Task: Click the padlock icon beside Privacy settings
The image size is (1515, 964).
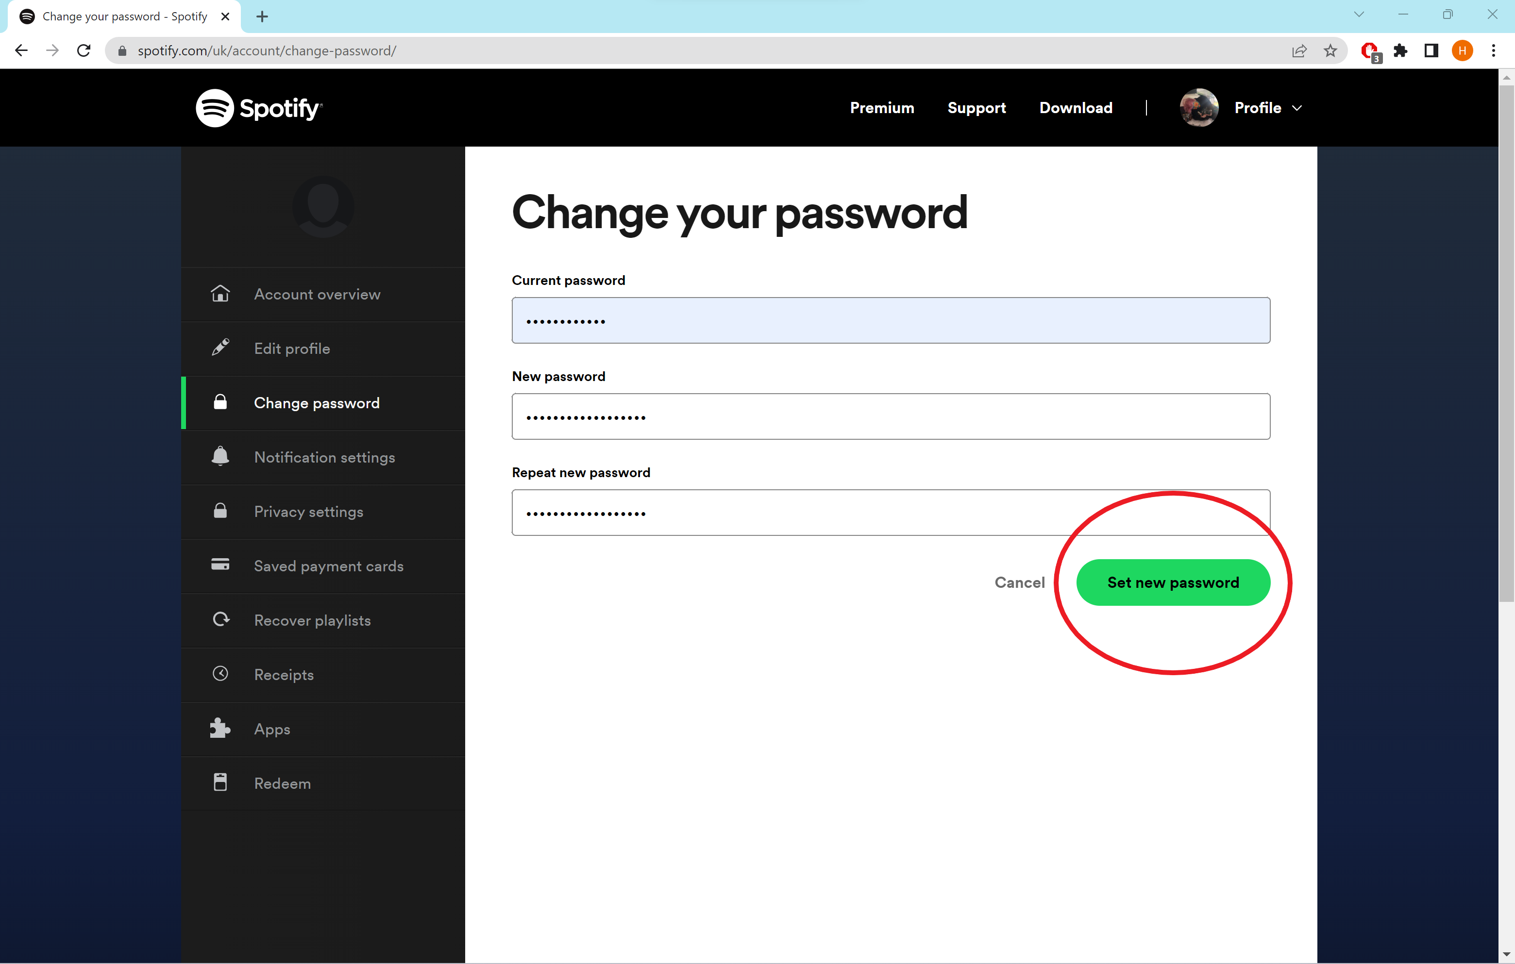Action: click(x=220, y=511)
